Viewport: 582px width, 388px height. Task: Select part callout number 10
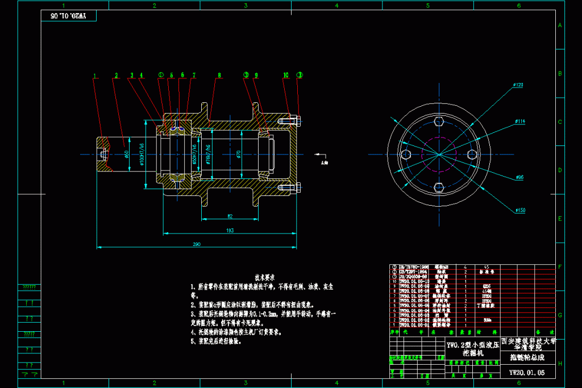point(286,75)
